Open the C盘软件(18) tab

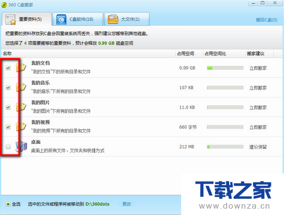[78, 19]
